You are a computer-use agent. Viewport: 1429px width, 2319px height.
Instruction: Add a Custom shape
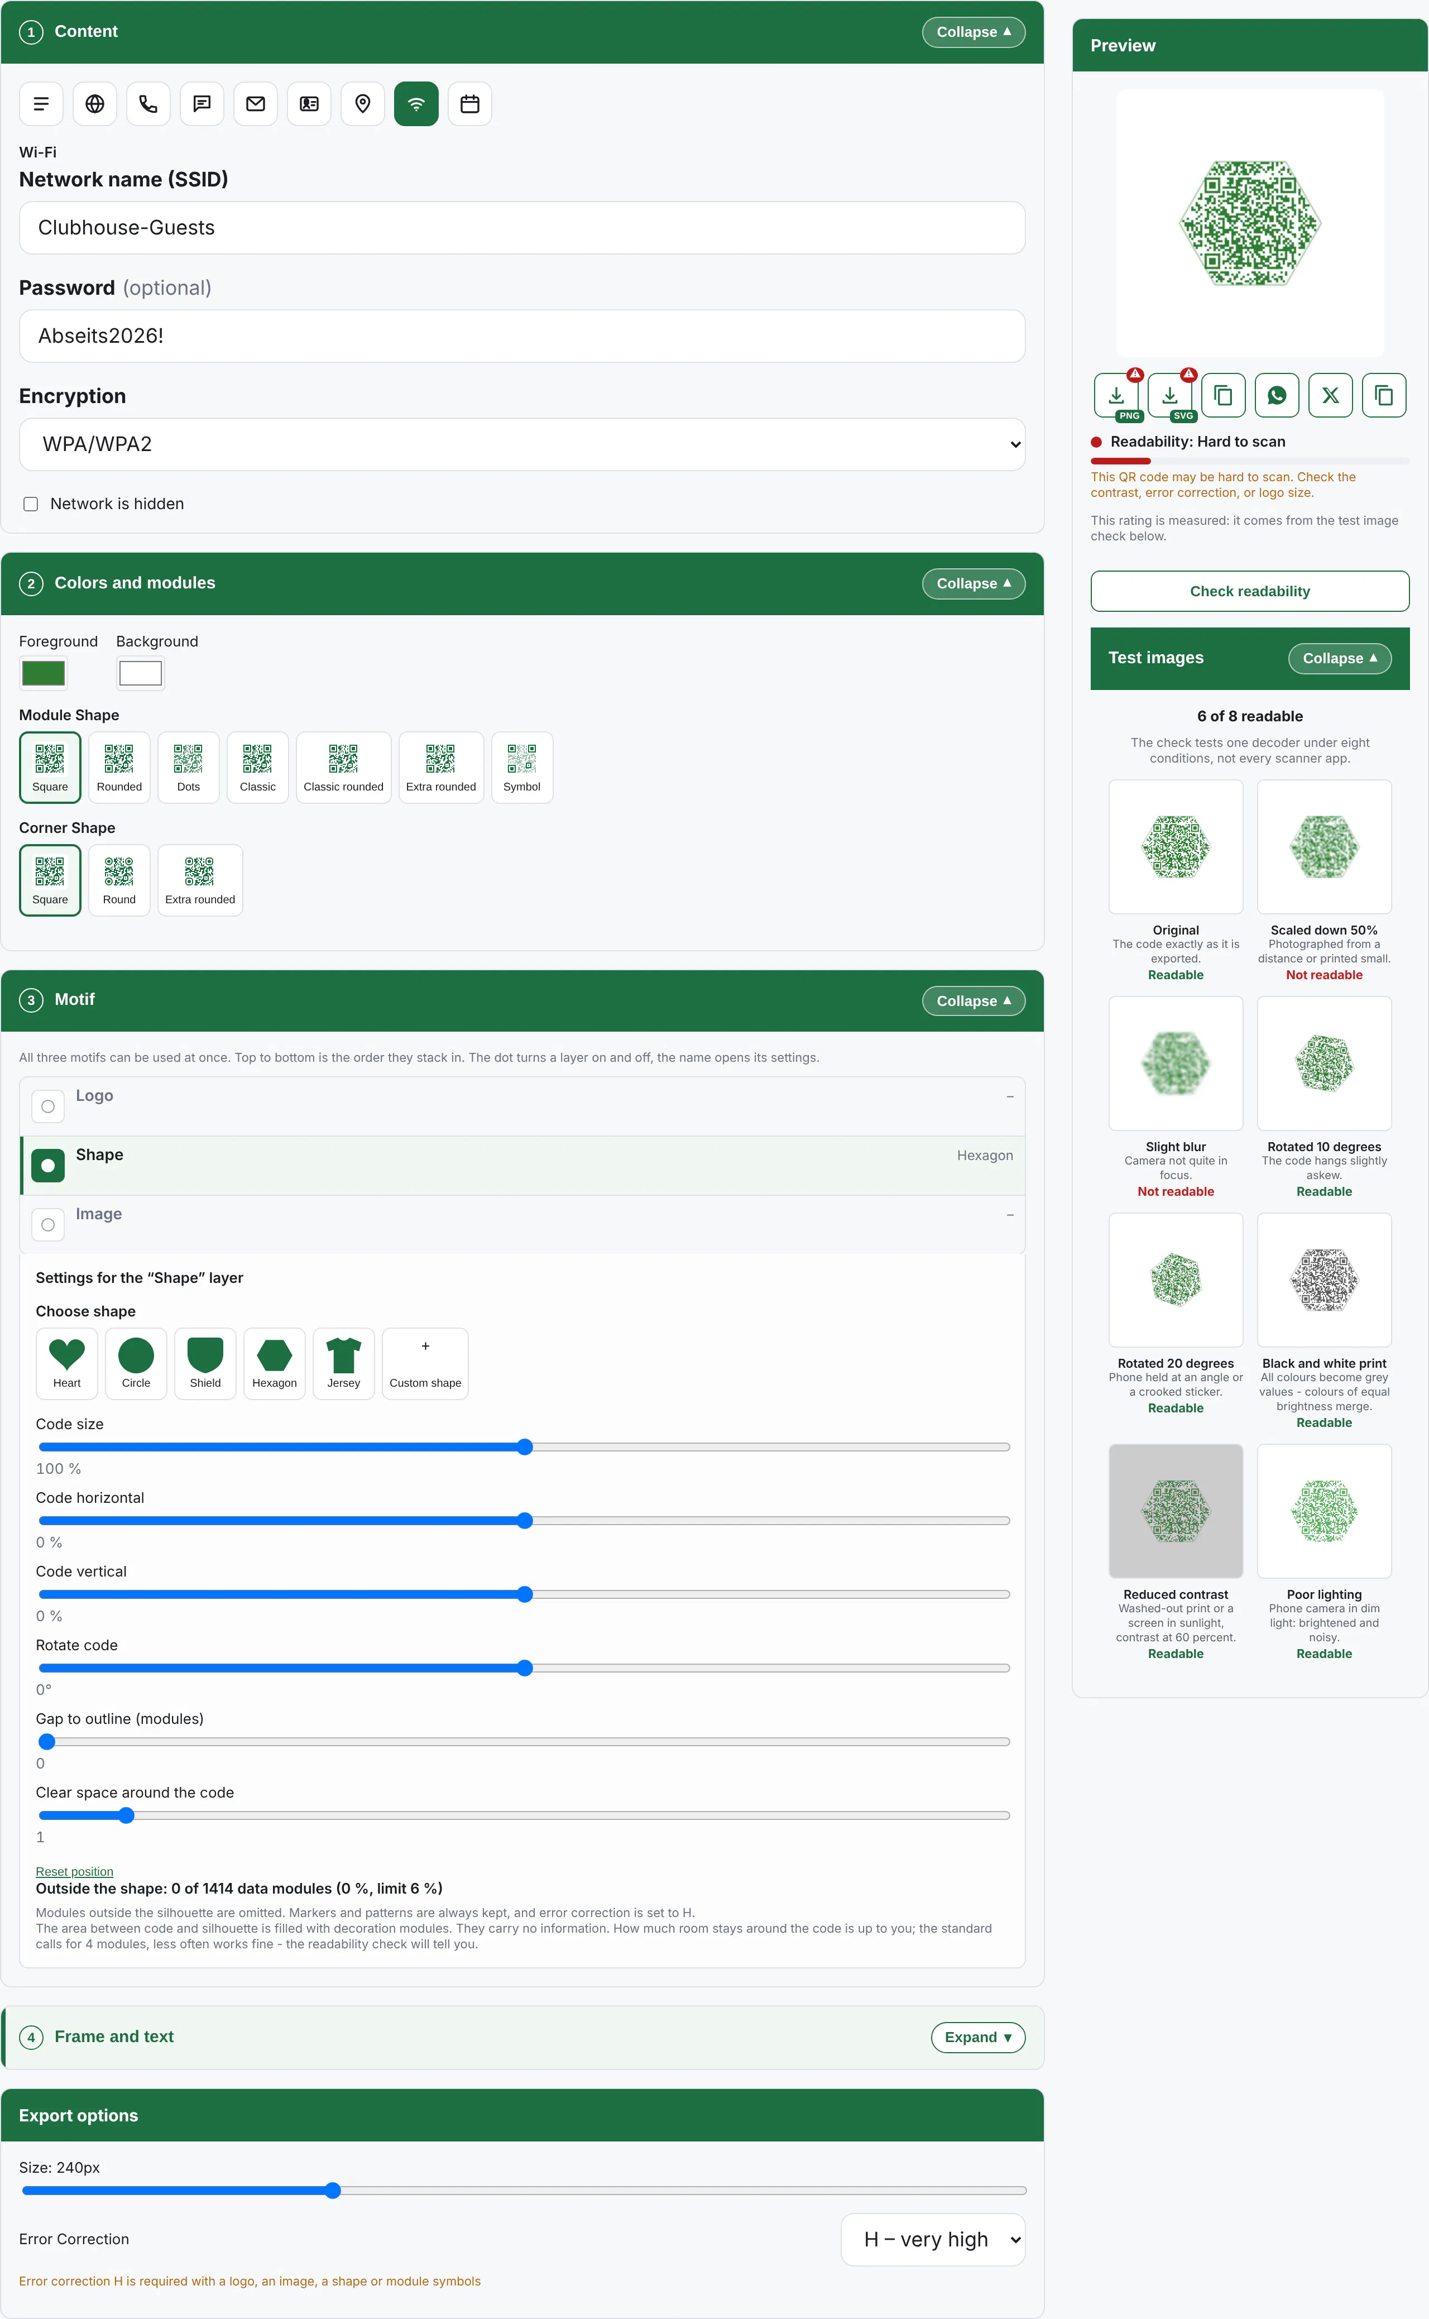pos(425,1364)
